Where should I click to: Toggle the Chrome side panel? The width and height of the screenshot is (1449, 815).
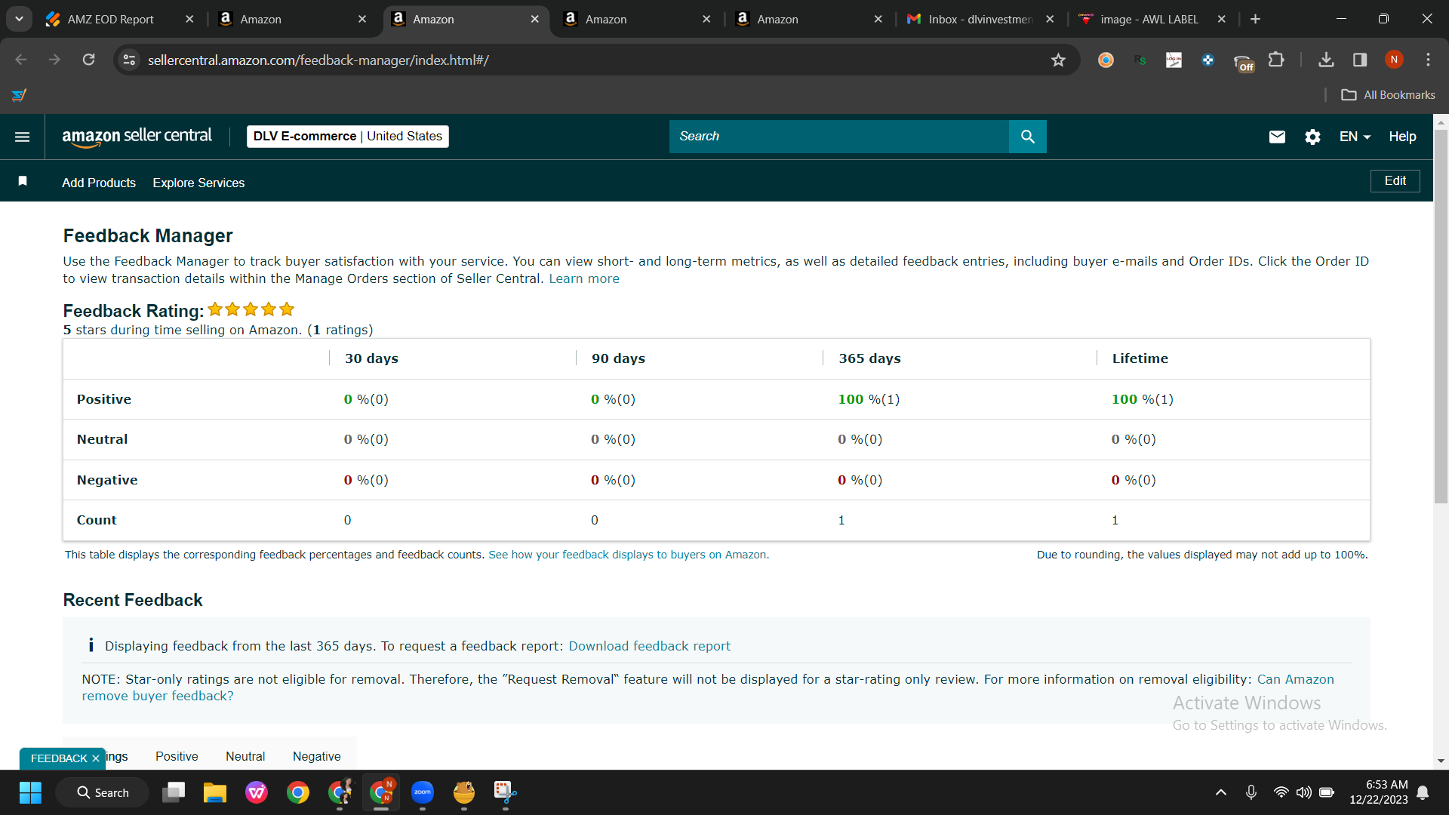1360,60
